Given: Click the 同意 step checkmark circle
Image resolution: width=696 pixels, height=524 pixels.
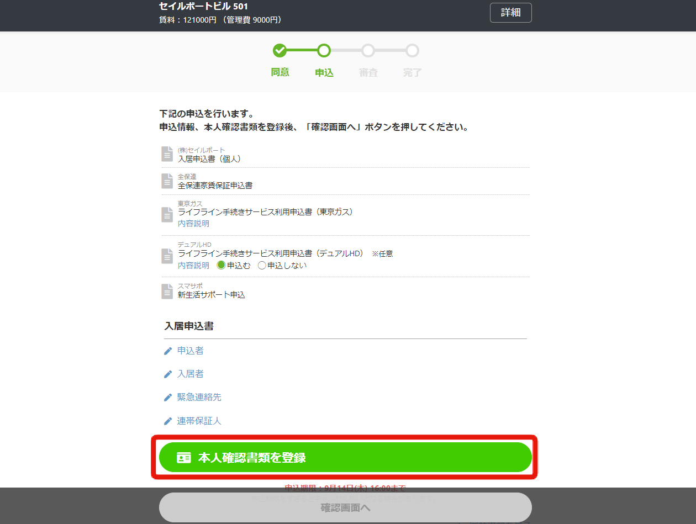Looking at the screenshot, I should tap(280, 51).
